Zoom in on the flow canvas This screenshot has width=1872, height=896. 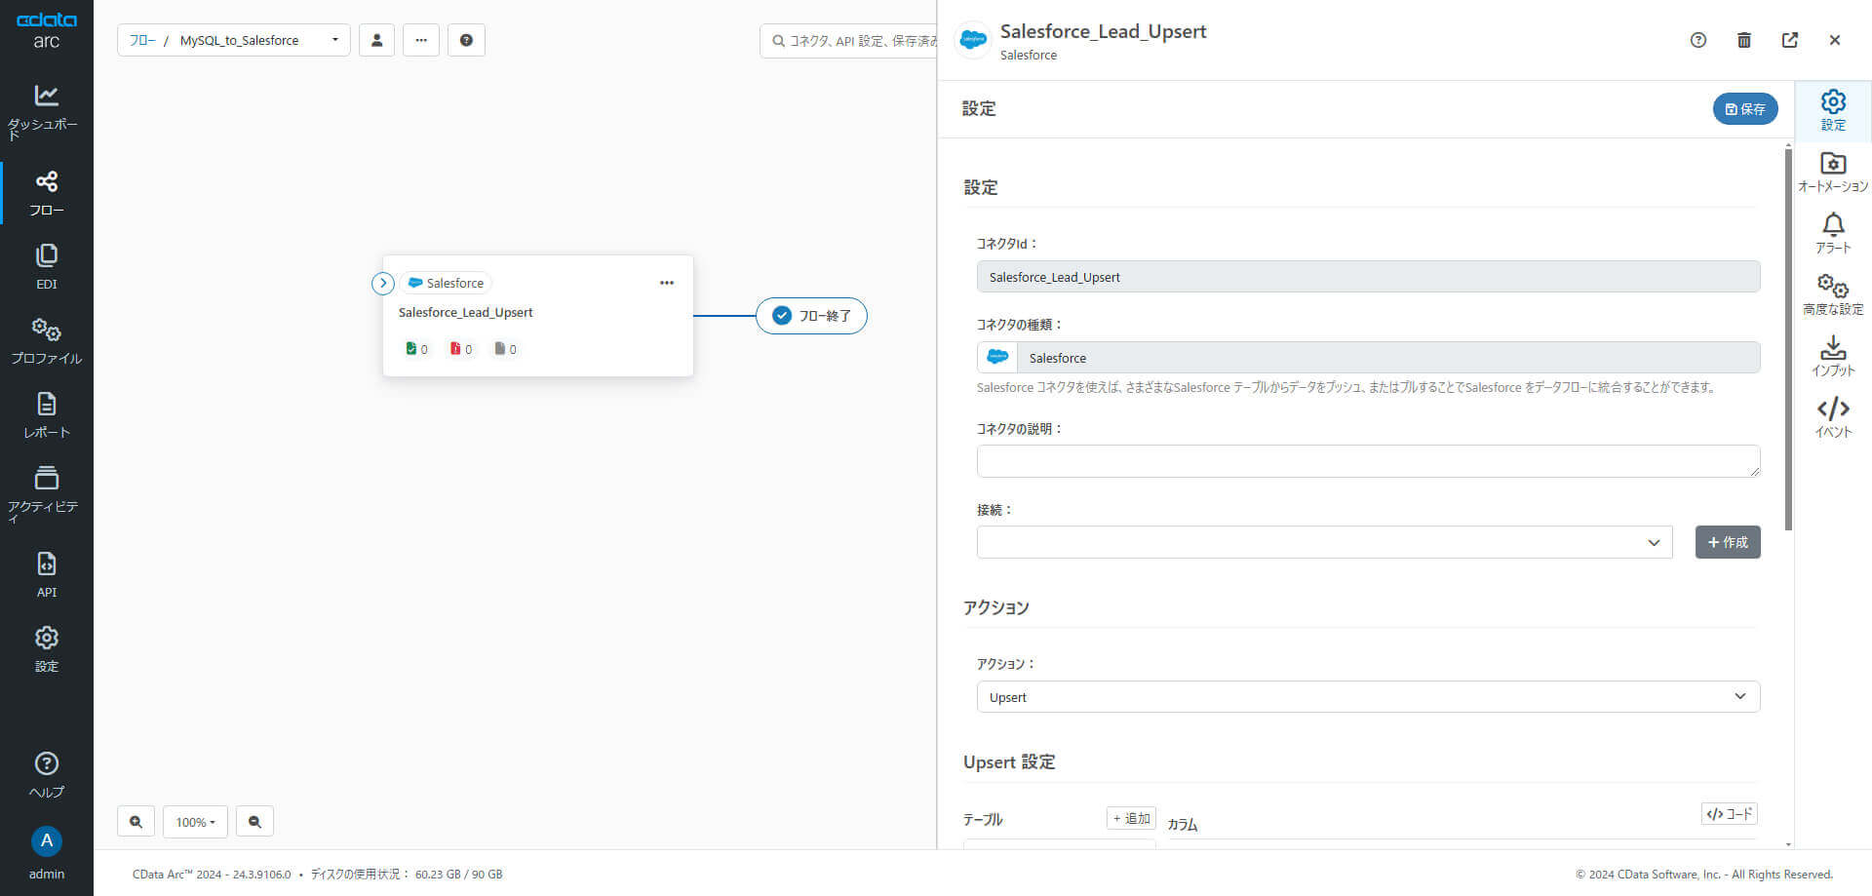[x=136, y=822]
